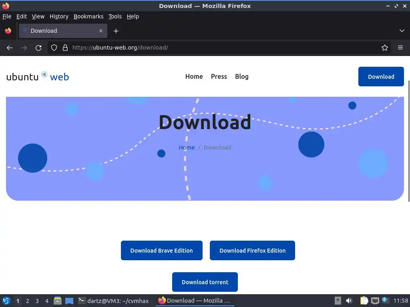Click Download Brave Edition button
This screenshot has height=307, width=410.
pos(162,250)
